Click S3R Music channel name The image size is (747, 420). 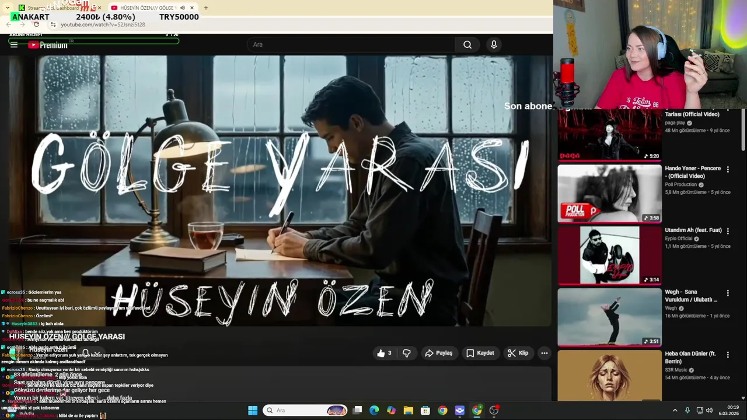point(676,370)
